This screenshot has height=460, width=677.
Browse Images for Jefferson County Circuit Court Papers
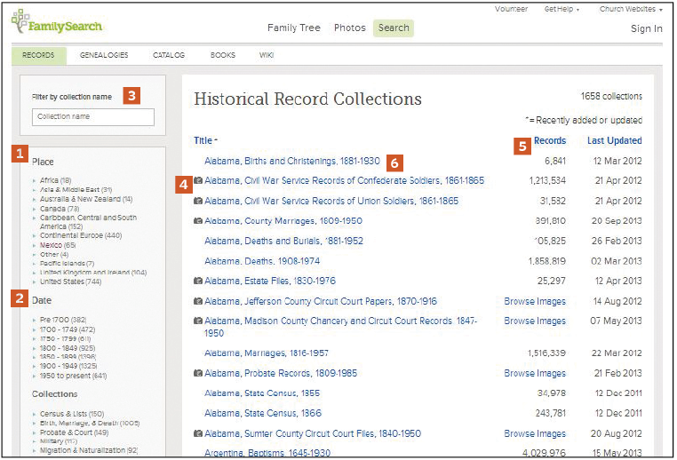535,301
